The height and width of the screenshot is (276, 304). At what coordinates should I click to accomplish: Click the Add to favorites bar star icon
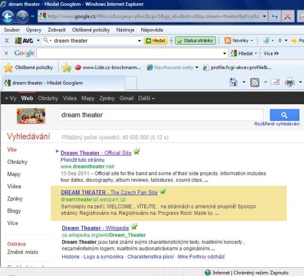(67, 68)
